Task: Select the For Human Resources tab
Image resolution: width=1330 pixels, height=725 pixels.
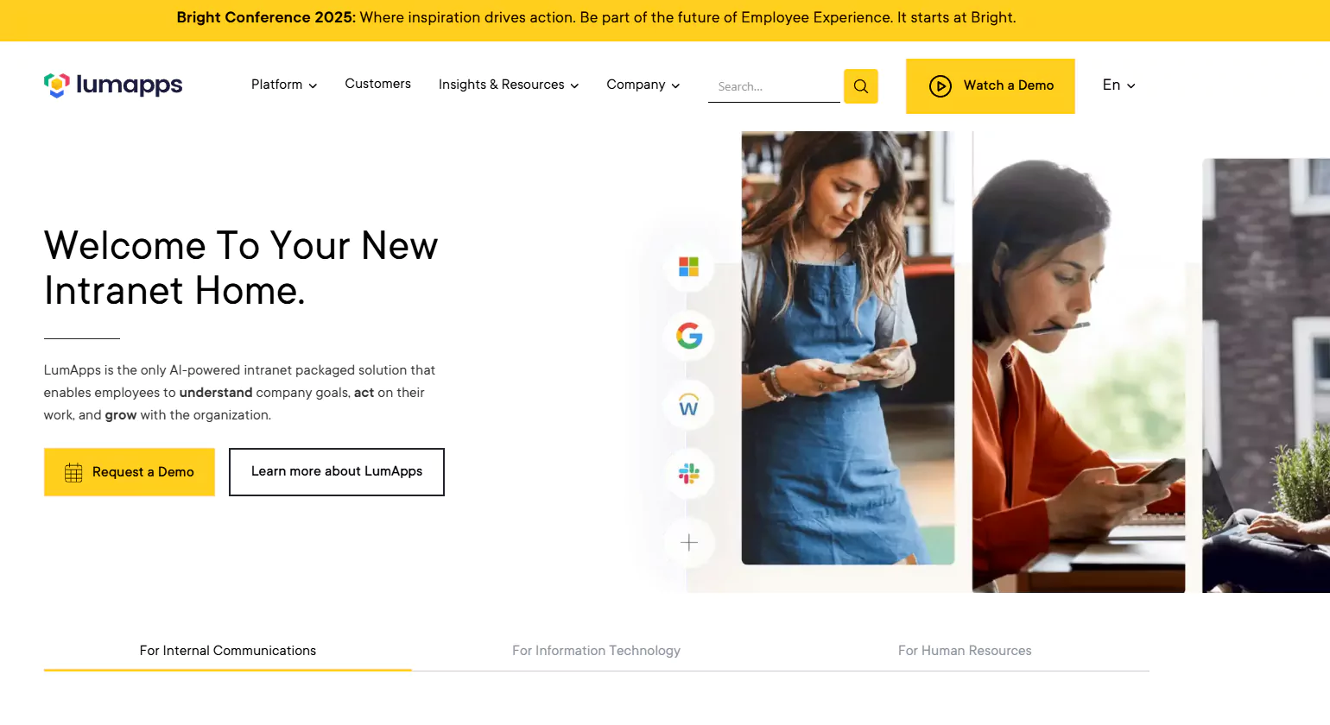Action: (x=965, y=651)
